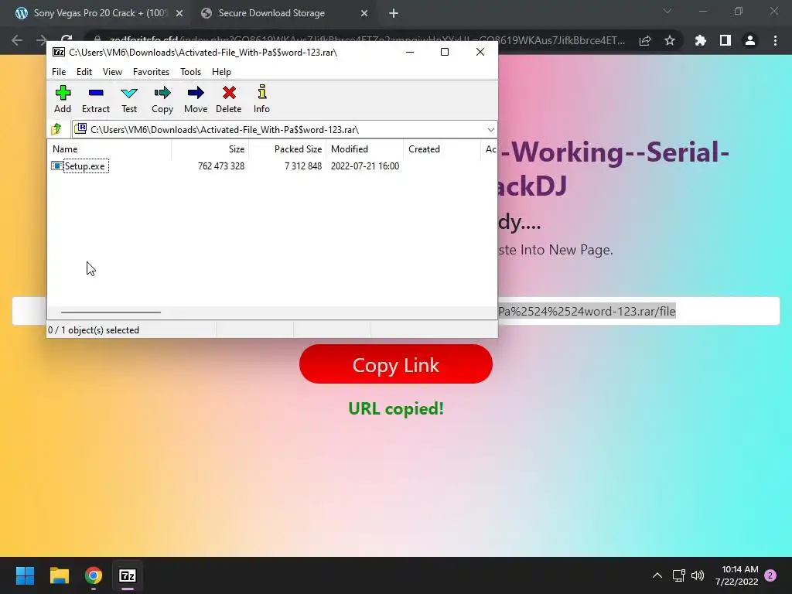Choose the Move toolbar icon
This screenshot has width=792, height=594.
pos(196,99)
